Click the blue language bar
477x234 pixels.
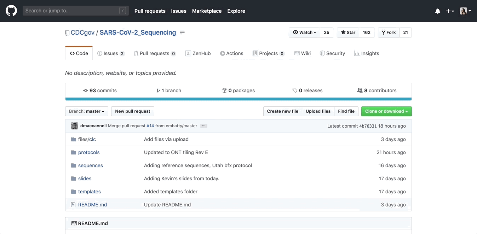point(238,99)
